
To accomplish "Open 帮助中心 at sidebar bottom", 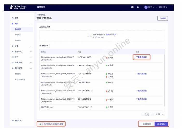I will 18,121.
